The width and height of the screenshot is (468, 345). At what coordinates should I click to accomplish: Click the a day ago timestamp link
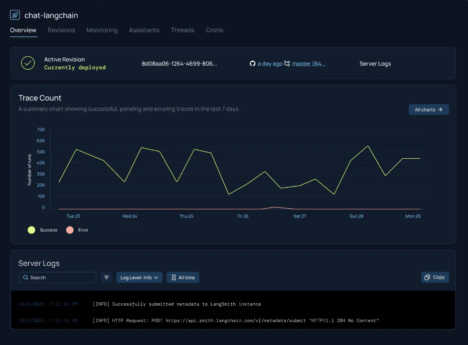(270, 64)
